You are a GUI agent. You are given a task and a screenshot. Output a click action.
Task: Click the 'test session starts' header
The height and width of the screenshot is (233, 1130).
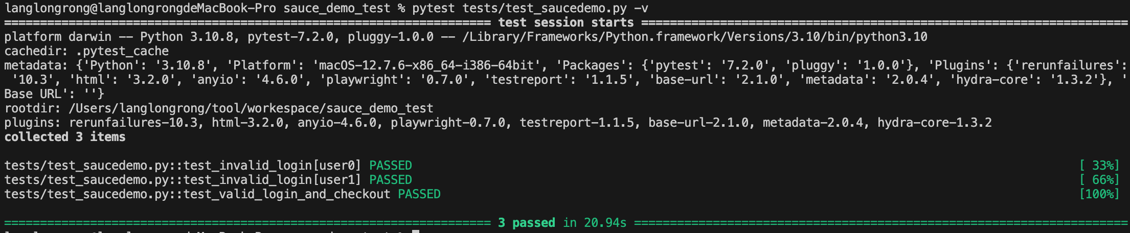click(566, 22)
